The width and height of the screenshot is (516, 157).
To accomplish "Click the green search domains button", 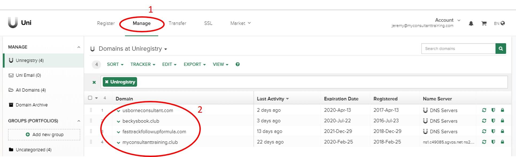I will 501,49.
